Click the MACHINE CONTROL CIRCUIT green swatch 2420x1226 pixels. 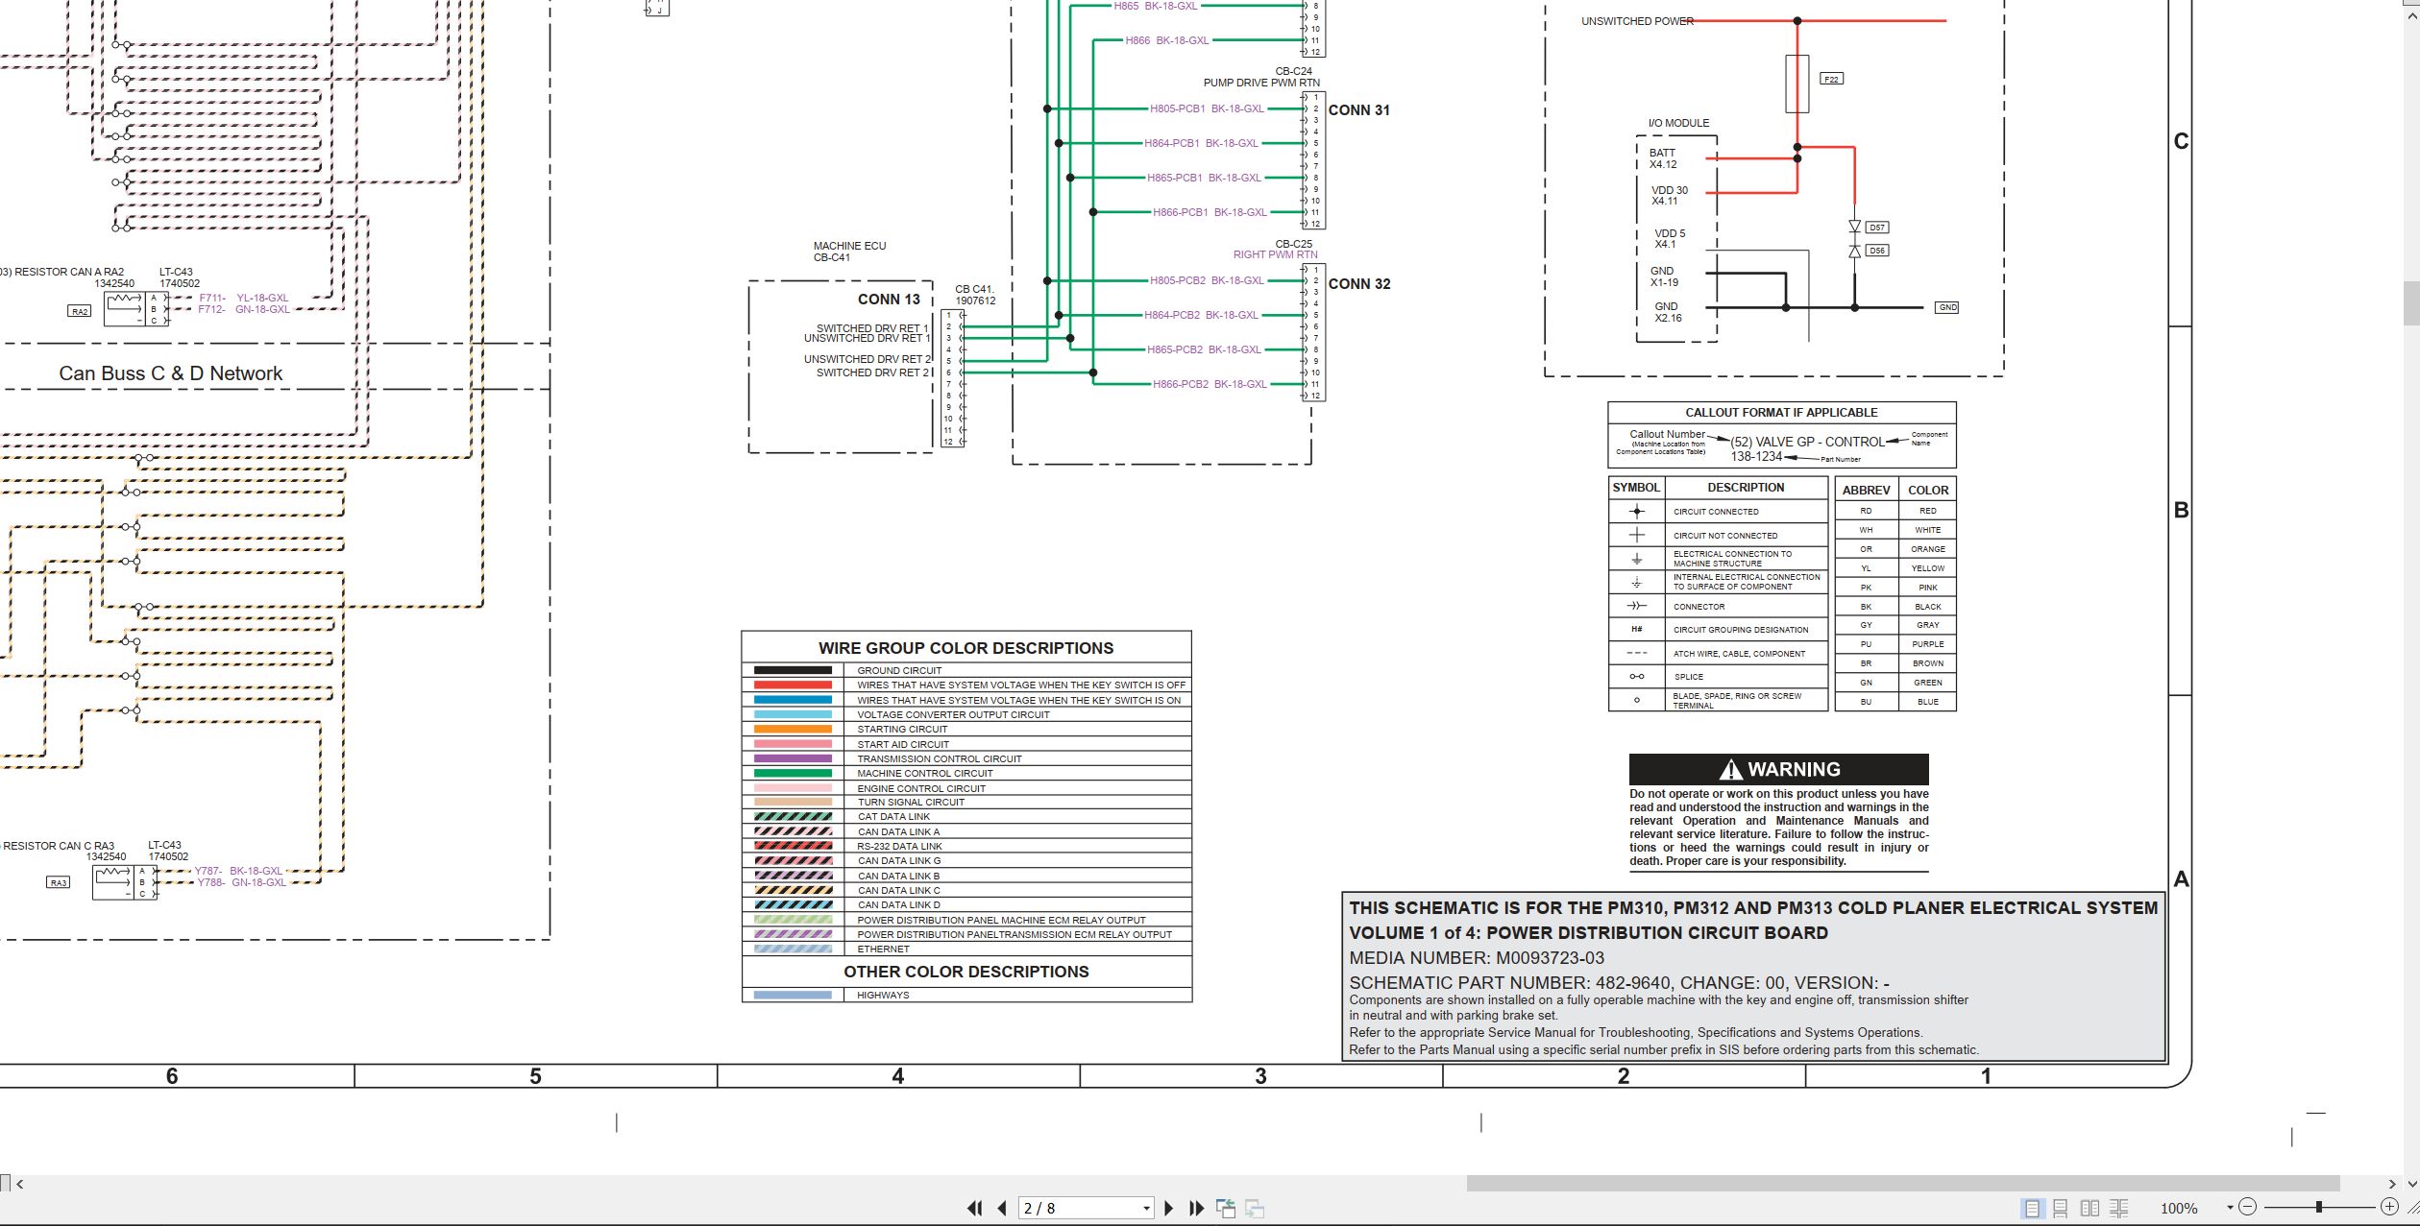click(793, 773)
